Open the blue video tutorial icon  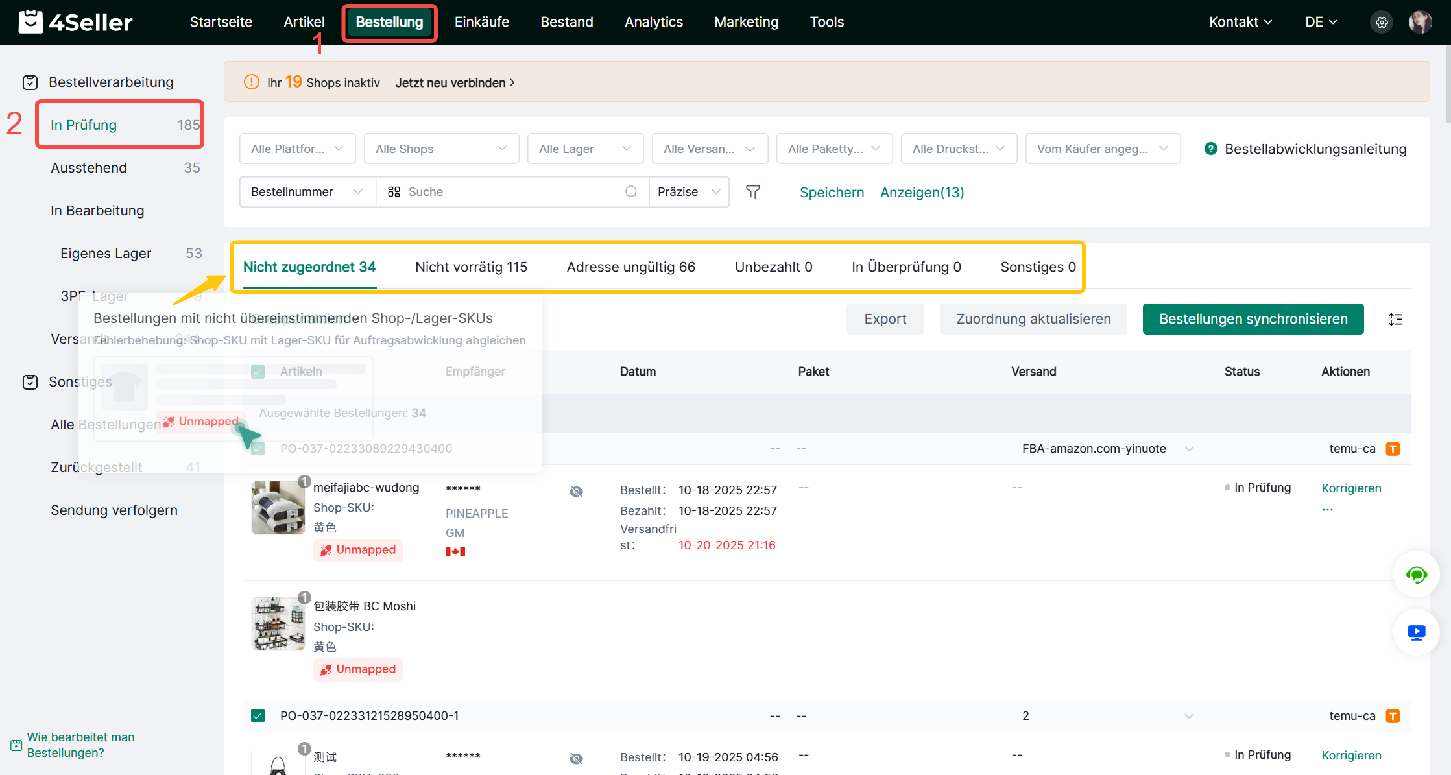tap(1416, 633)
